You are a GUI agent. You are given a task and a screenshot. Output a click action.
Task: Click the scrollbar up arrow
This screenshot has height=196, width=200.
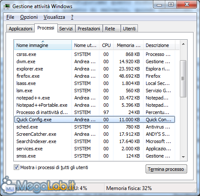183,44
